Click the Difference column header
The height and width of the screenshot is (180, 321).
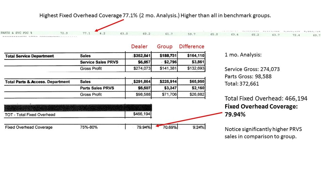click(191, 47)
